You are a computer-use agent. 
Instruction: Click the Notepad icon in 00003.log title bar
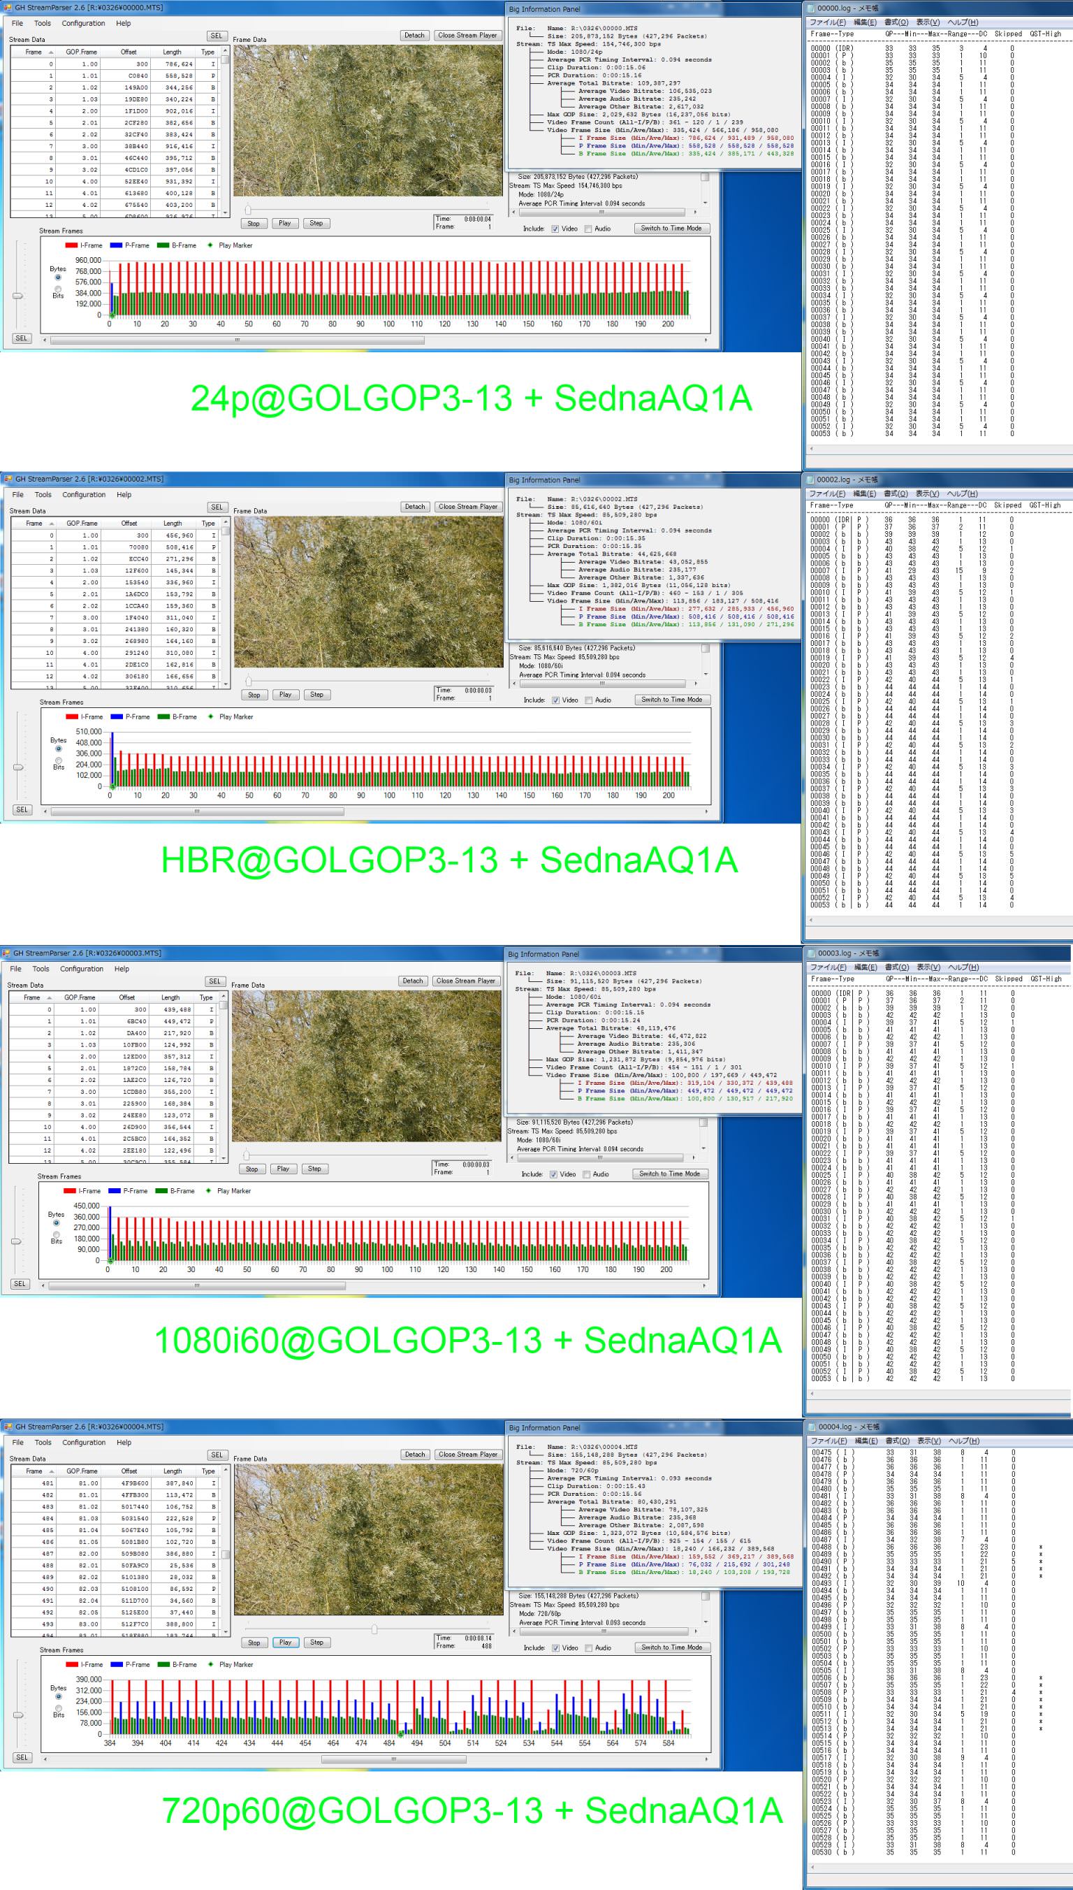pos(810,953)
